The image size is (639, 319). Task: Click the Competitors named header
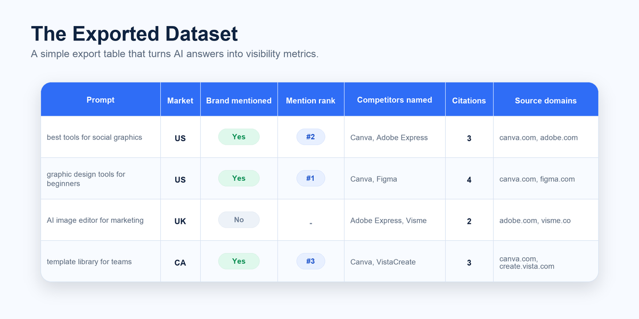[395, 100]
